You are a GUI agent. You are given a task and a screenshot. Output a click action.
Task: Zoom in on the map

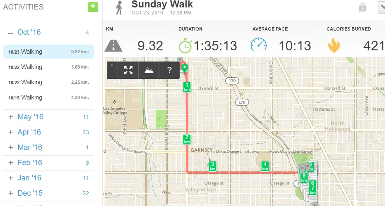(x=112, y=65)
